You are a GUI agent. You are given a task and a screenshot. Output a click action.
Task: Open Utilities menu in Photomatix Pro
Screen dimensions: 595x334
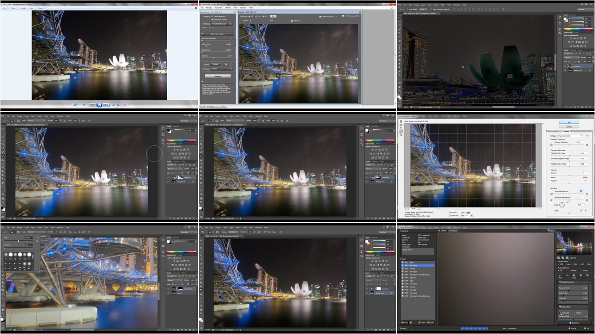coord(228,7)
